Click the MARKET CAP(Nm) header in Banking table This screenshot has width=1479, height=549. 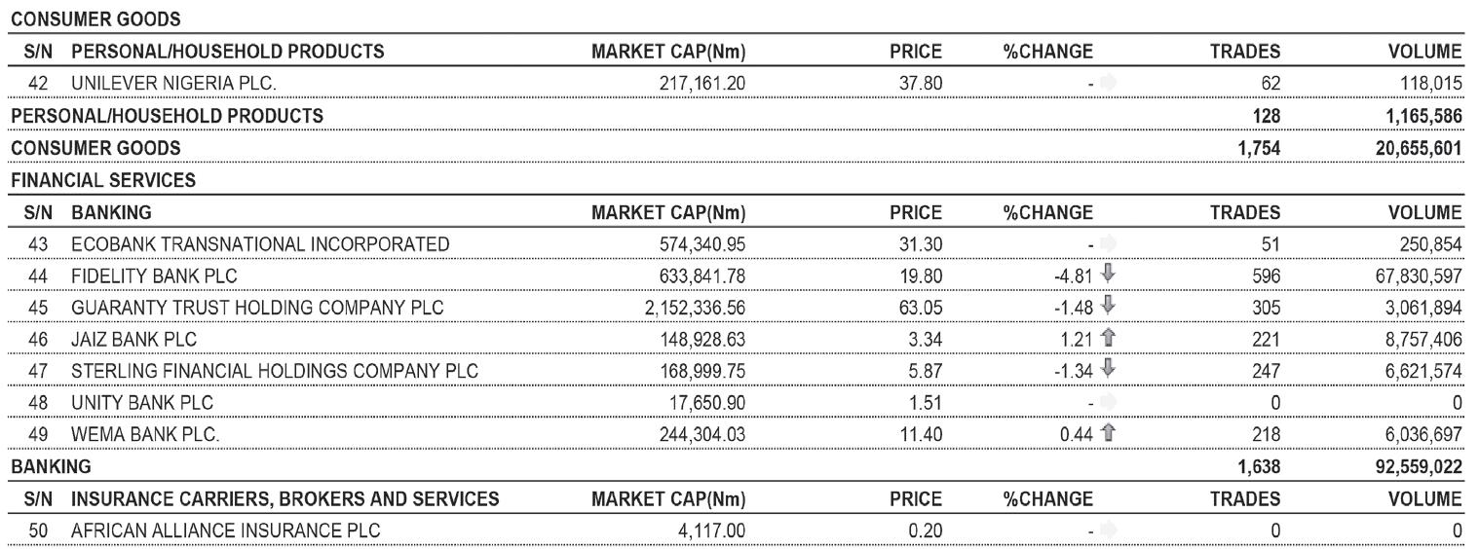(669, 212)
